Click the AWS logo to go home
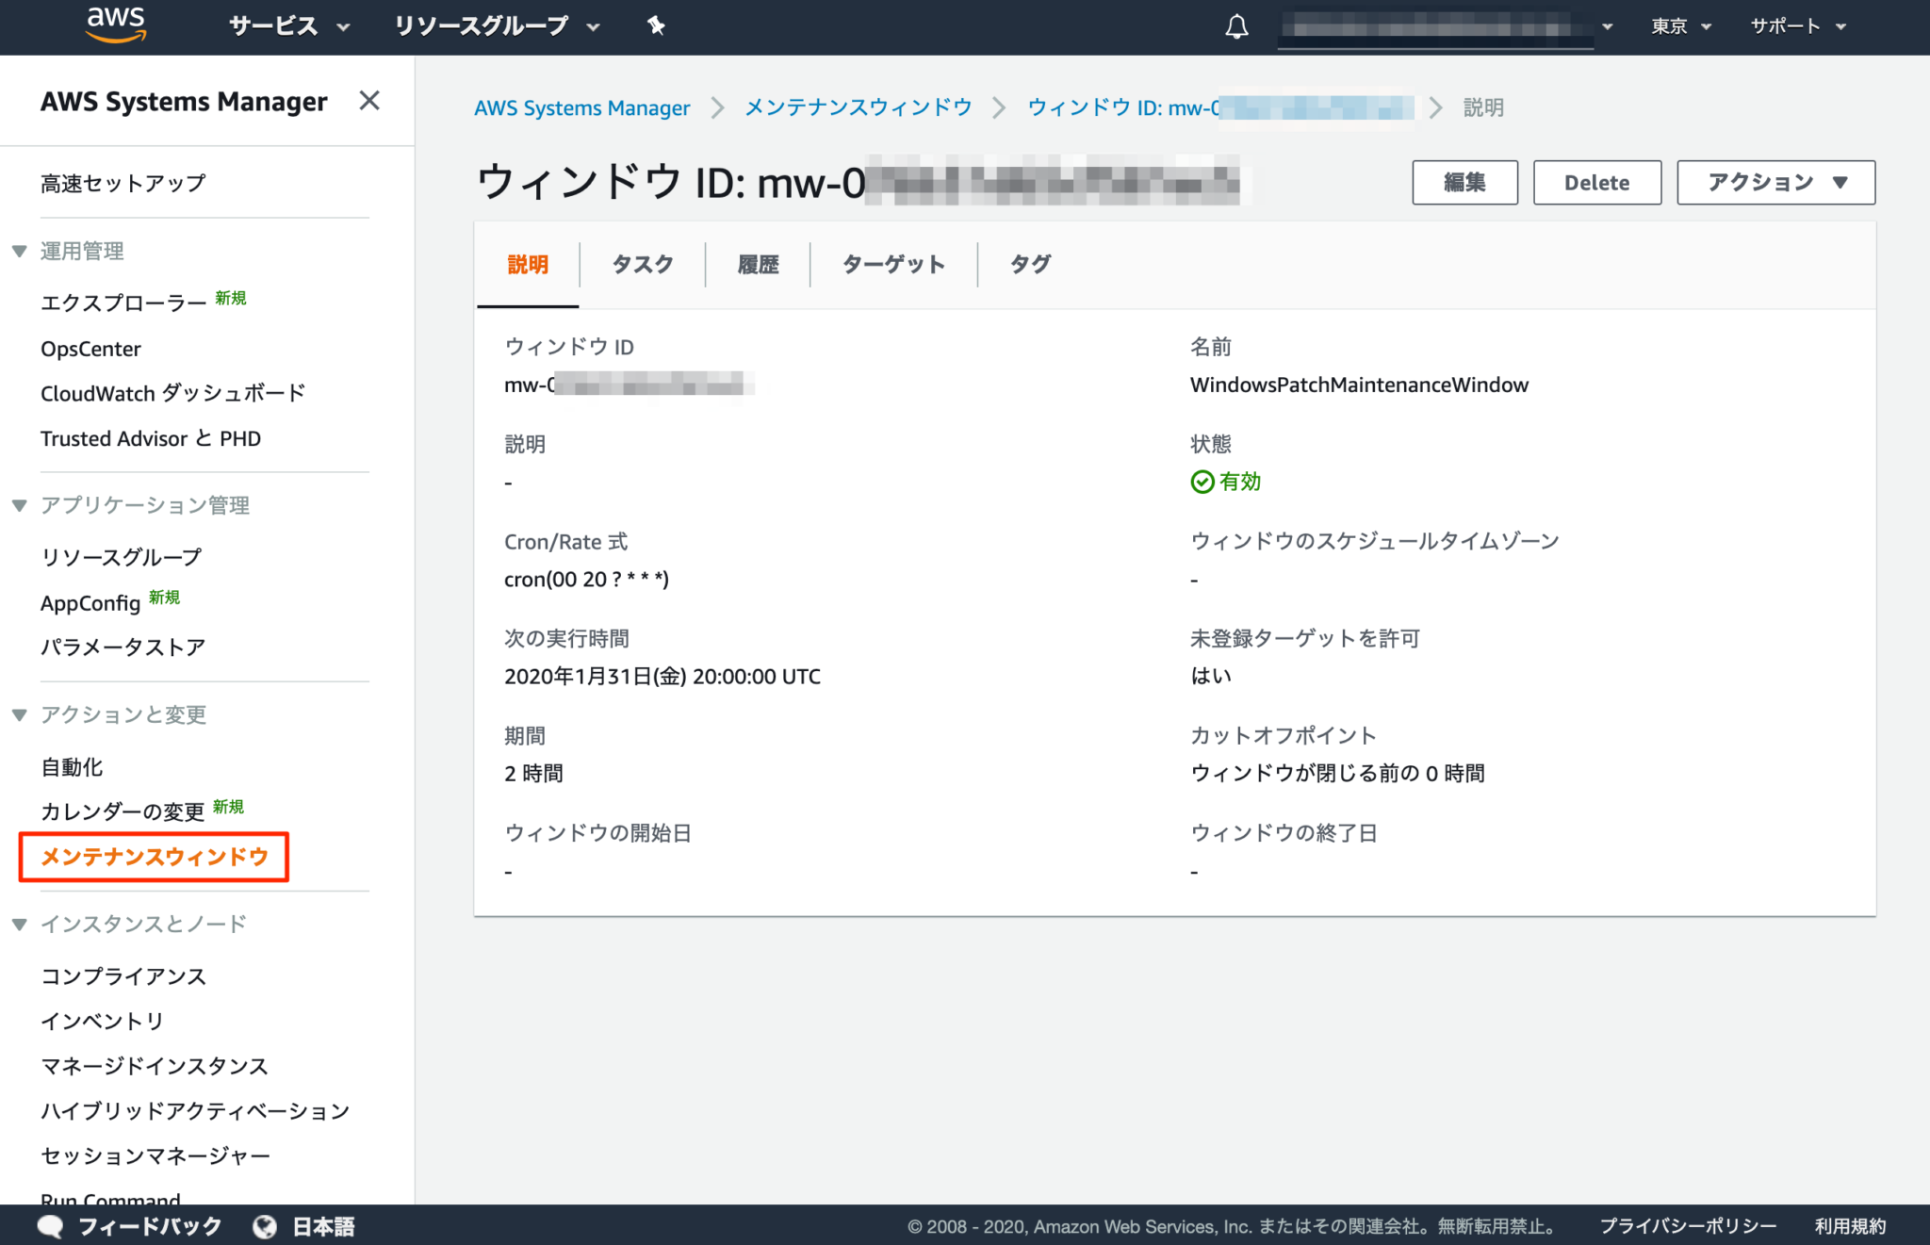This screenshot has width=1930, height=1245. coord(115,25)
